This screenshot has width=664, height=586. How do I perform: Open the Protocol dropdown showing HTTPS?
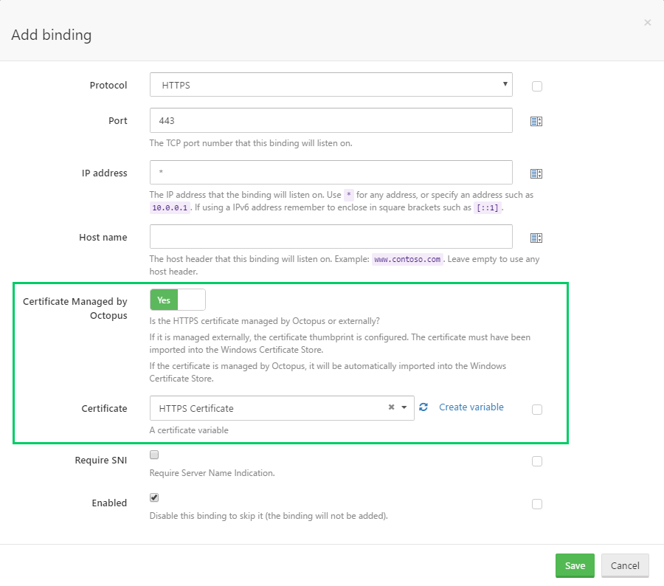pyautogui.click(x=331, y=84)
